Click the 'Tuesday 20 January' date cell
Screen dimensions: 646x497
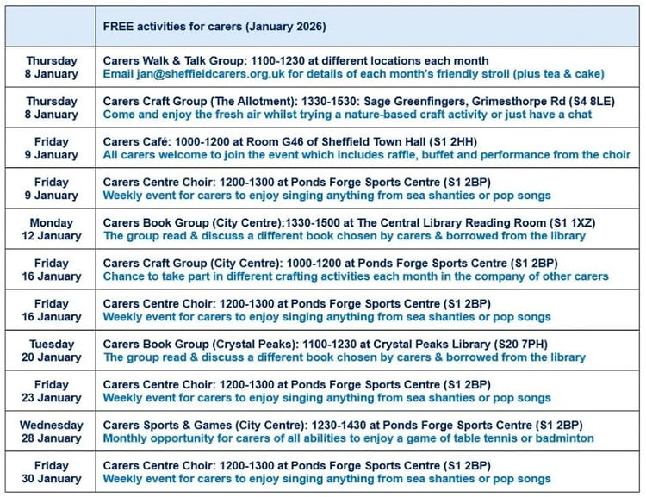point(51,351)
